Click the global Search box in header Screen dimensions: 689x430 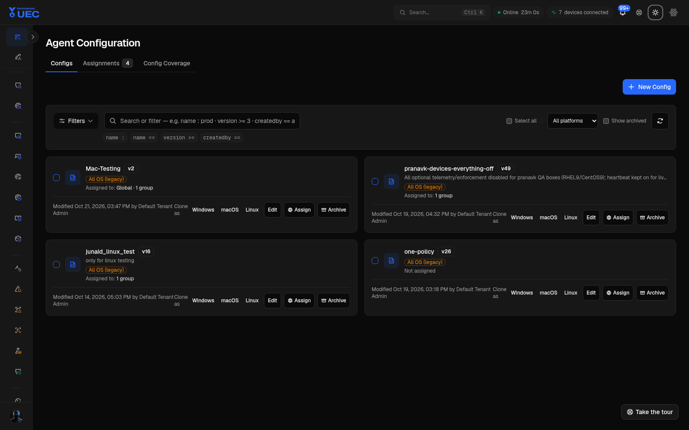442,12
